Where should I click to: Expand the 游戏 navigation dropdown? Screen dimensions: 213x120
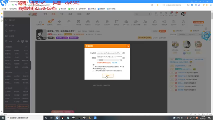click(x=80, y=14)
